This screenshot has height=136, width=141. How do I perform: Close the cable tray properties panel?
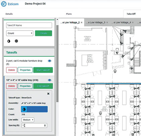(48, 94)
